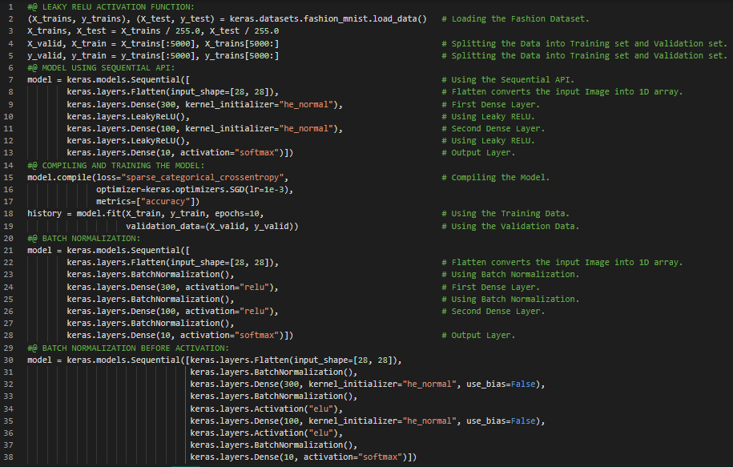Click the load_data function call
This screenshot has height=467, width=733.
[x=402, y=18]
